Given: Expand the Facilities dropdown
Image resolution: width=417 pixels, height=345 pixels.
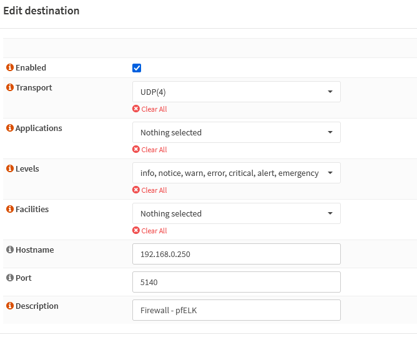Looking at the screenshot, I should pyautogui.click(x=237, y=213).
